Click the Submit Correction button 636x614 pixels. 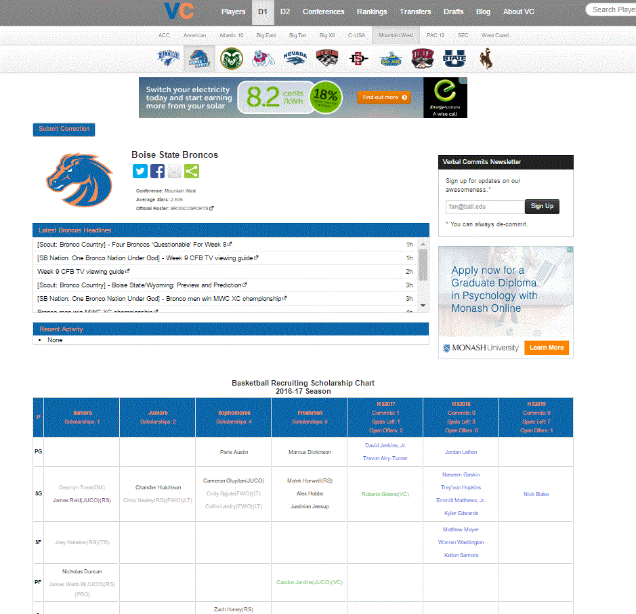[64, 129]
